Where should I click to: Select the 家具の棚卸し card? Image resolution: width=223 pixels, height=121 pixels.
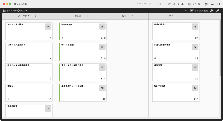pyautogui.click(x=176, y=31)
